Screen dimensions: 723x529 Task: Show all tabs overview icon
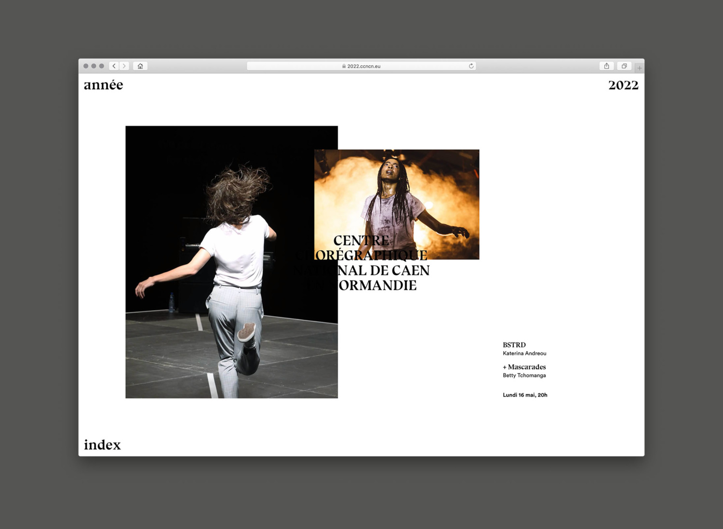(624, 66)
